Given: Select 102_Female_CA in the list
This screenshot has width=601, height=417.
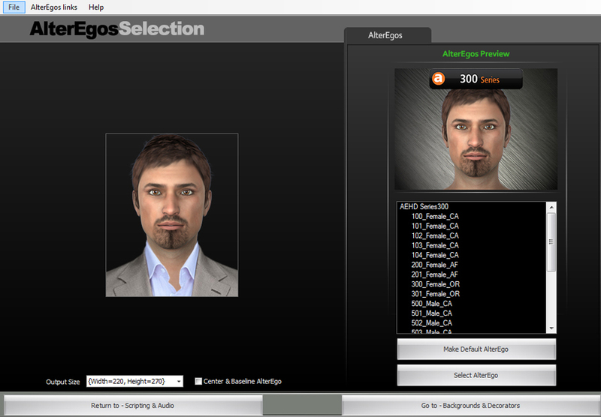Looking at the screenshot, I should click(x=435, y=235).
